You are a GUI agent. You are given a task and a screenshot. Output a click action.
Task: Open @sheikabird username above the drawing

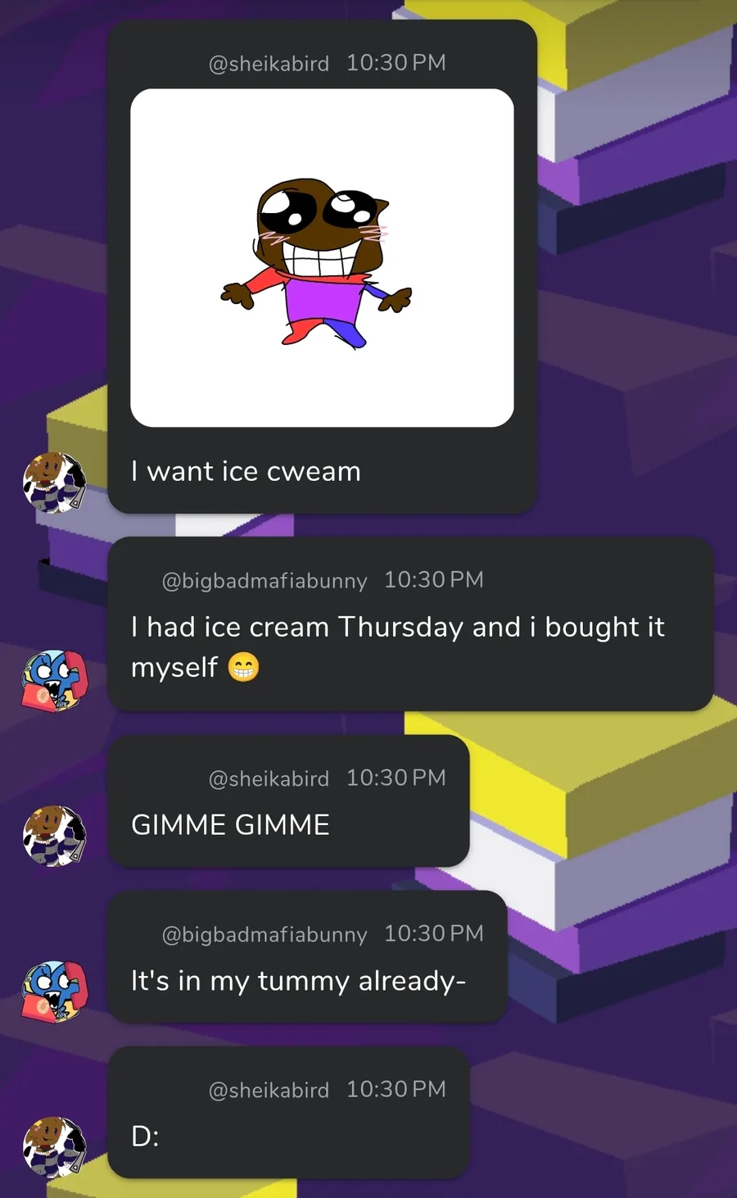[x=269, y=63]
